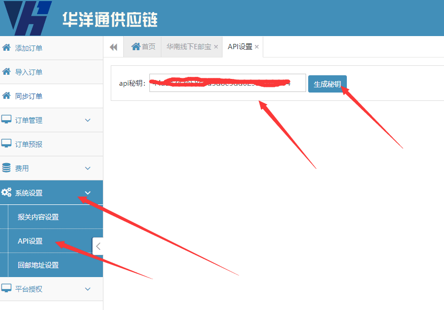Viewport: 444px width, 310px height.
Task: Collapse the sidebar with the arrow handle
Action: click(x=98, y=246)
